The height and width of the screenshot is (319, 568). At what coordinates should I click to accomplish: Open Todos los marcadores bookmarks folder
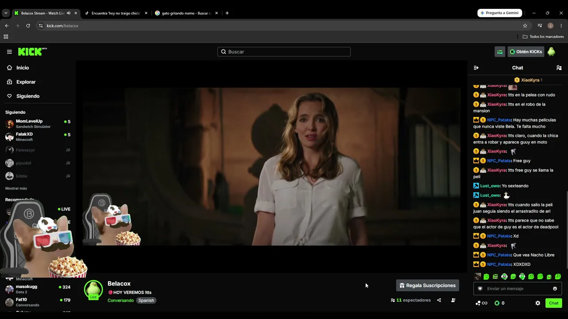tap(543, 37)
